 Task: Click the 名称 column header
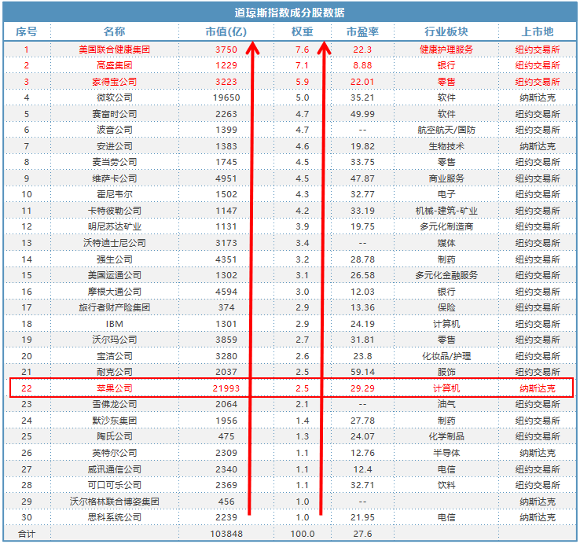[x=114, y=31]
